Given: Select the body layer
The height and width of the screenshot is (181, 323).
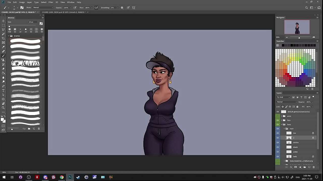Looking at the screenshot, I should coord(295,157).
